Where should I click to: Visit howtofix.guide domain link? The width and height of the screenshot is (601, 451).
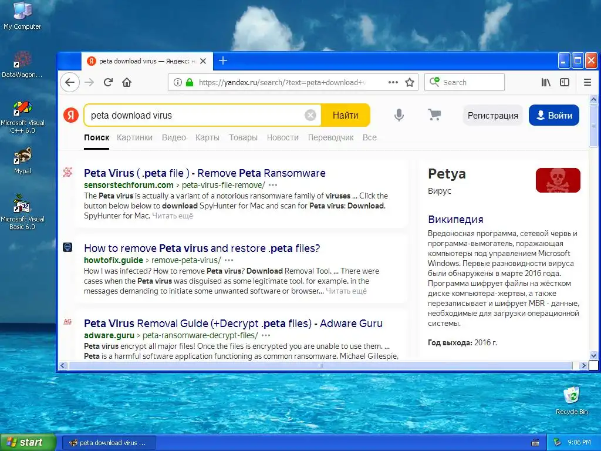(113, 260)
